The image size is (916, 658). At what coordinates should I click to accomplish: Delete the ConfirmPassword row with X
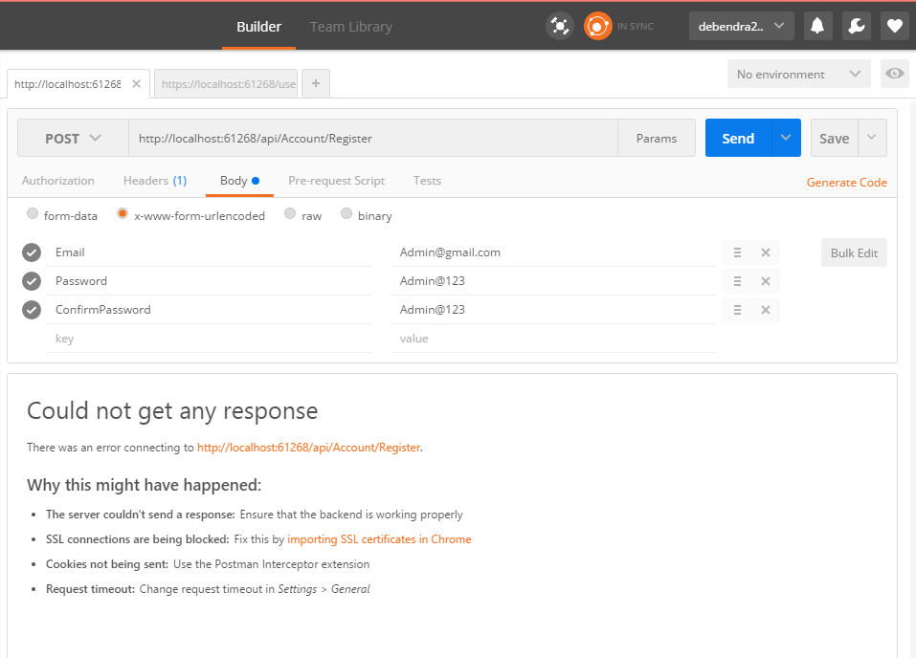click(766, 310)
